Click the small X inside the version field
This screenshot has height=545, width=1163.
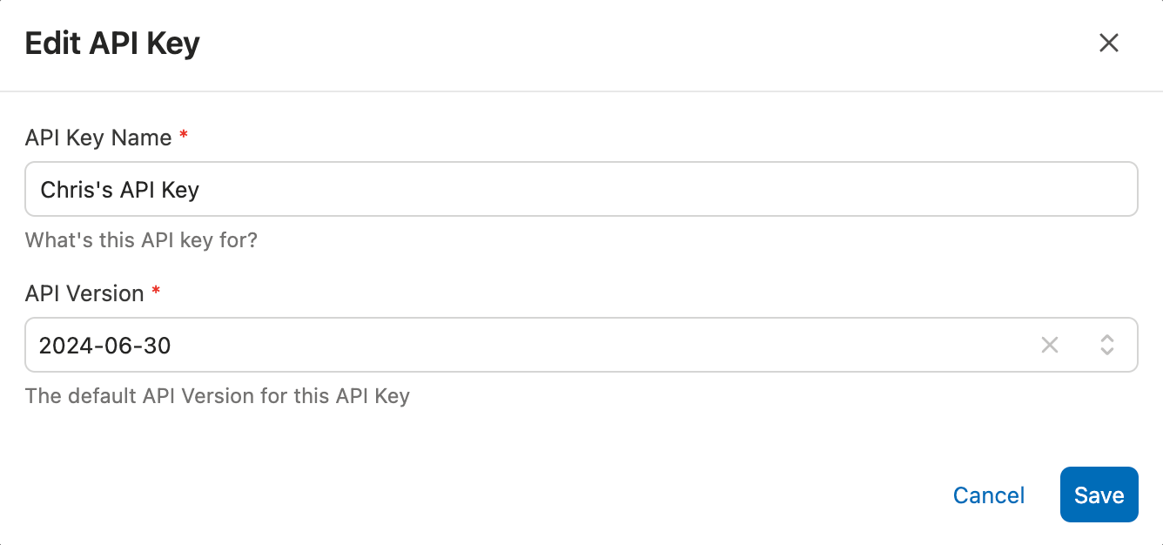coord(1049,345)
